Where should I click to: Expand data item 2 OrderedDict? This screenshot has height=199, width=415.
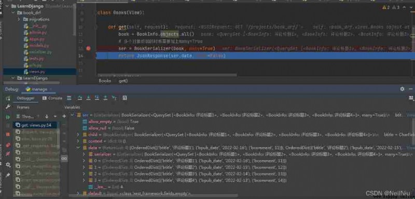click(x=84, y=174)
